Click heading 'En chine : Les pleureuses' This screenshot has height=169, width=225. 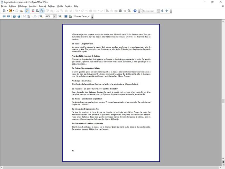[x=82, y=43]
